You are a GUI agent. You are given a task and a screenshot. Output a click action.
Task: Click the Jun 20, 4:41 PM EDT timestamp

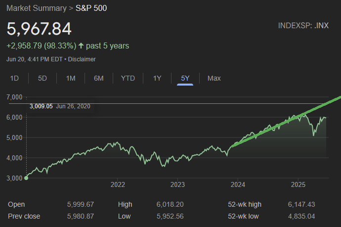[35, 59]
